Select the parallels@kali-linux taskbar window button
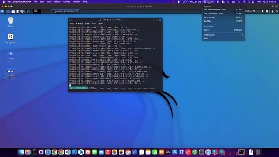279x157 pixels. point(65,11)
